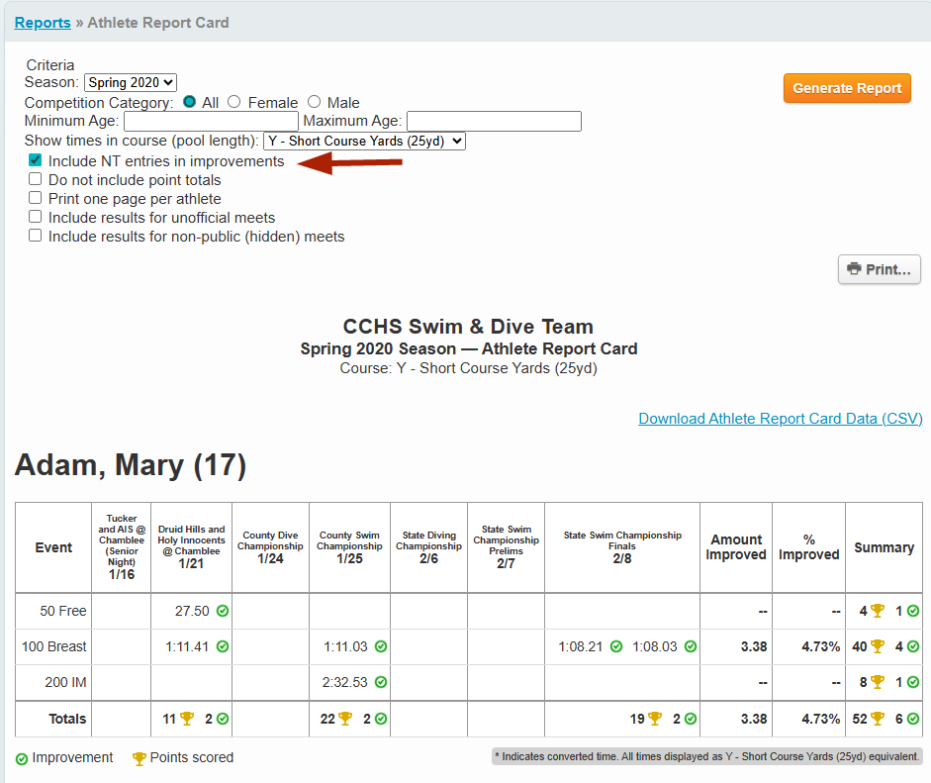Open the Reports breadcrumb link
The image size is (931, 783).
tap(42, 22)
